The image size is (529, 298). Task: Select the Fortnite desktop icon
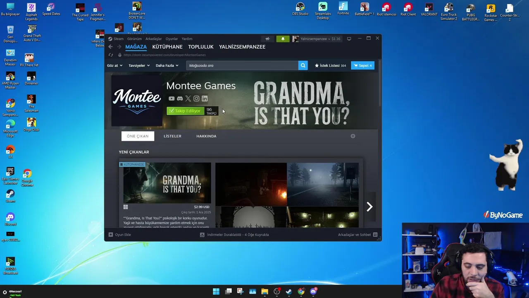(343, 9)
